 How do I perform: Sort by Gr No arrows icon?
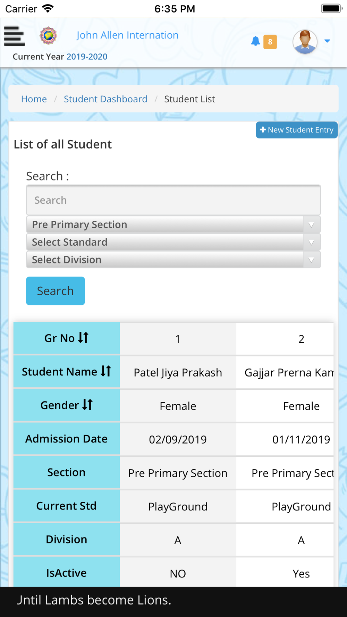pyautogui.click(x=83, y=337)
